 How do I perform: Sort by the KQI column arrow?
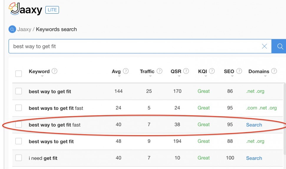(206, 76)
